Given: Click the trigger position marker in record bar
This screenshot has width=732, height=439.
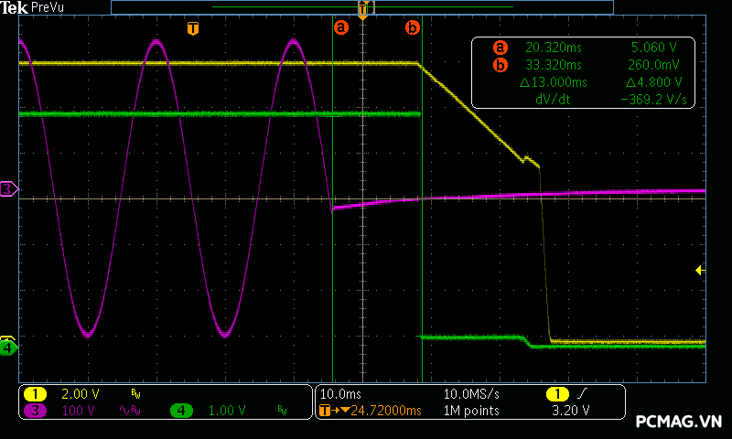Looking at the screenshot, I should coord(363,9).
